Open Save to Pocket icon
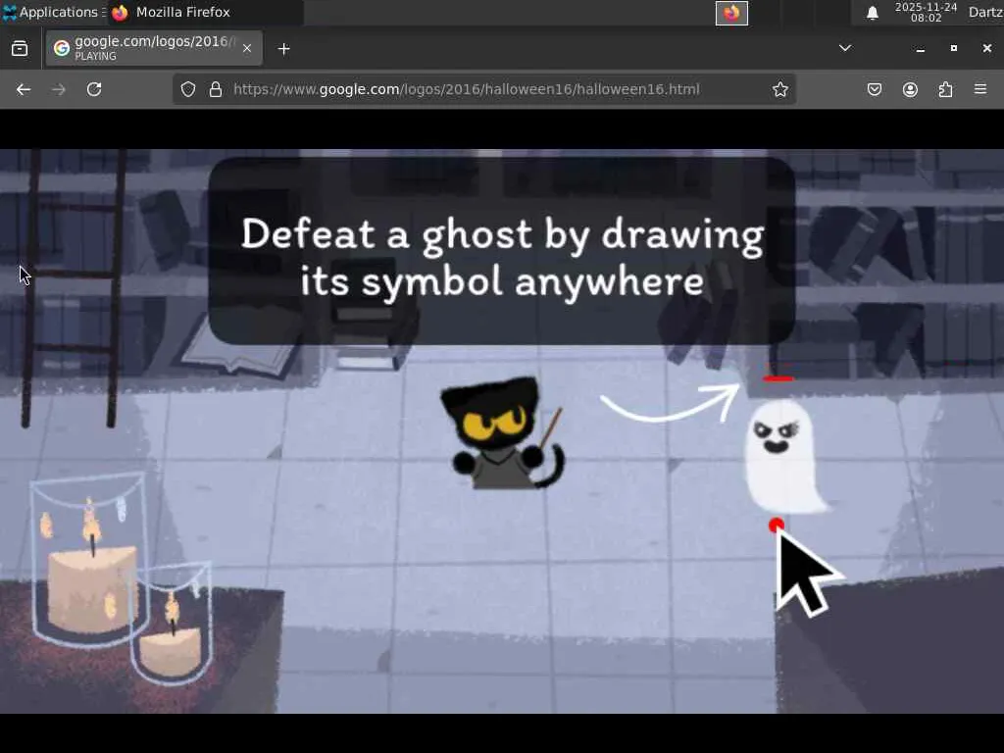 tap(875, 89)
